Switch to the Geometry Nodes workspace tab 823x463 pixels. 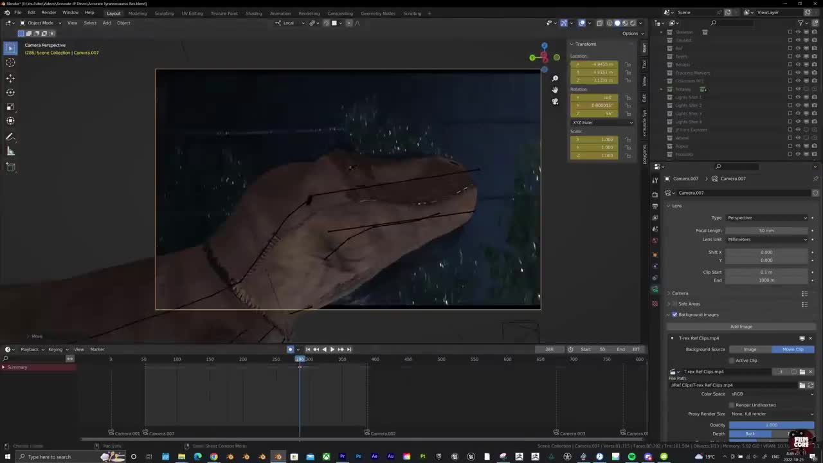tap(378, 14)
